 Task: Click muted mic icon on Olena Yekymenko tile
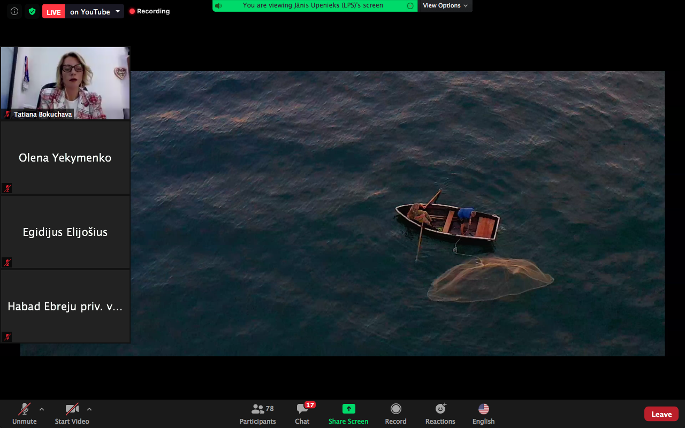[7, 188]
